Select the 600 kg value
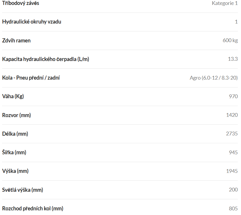241x215 pixels. [230, 40]
